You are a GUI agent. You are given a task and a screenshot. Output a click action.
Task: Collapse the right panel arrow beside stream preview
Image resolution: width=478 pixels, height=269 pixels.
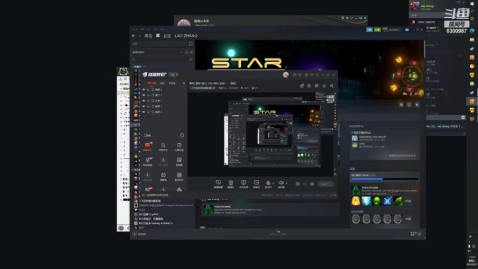click(x=338, y=143)
